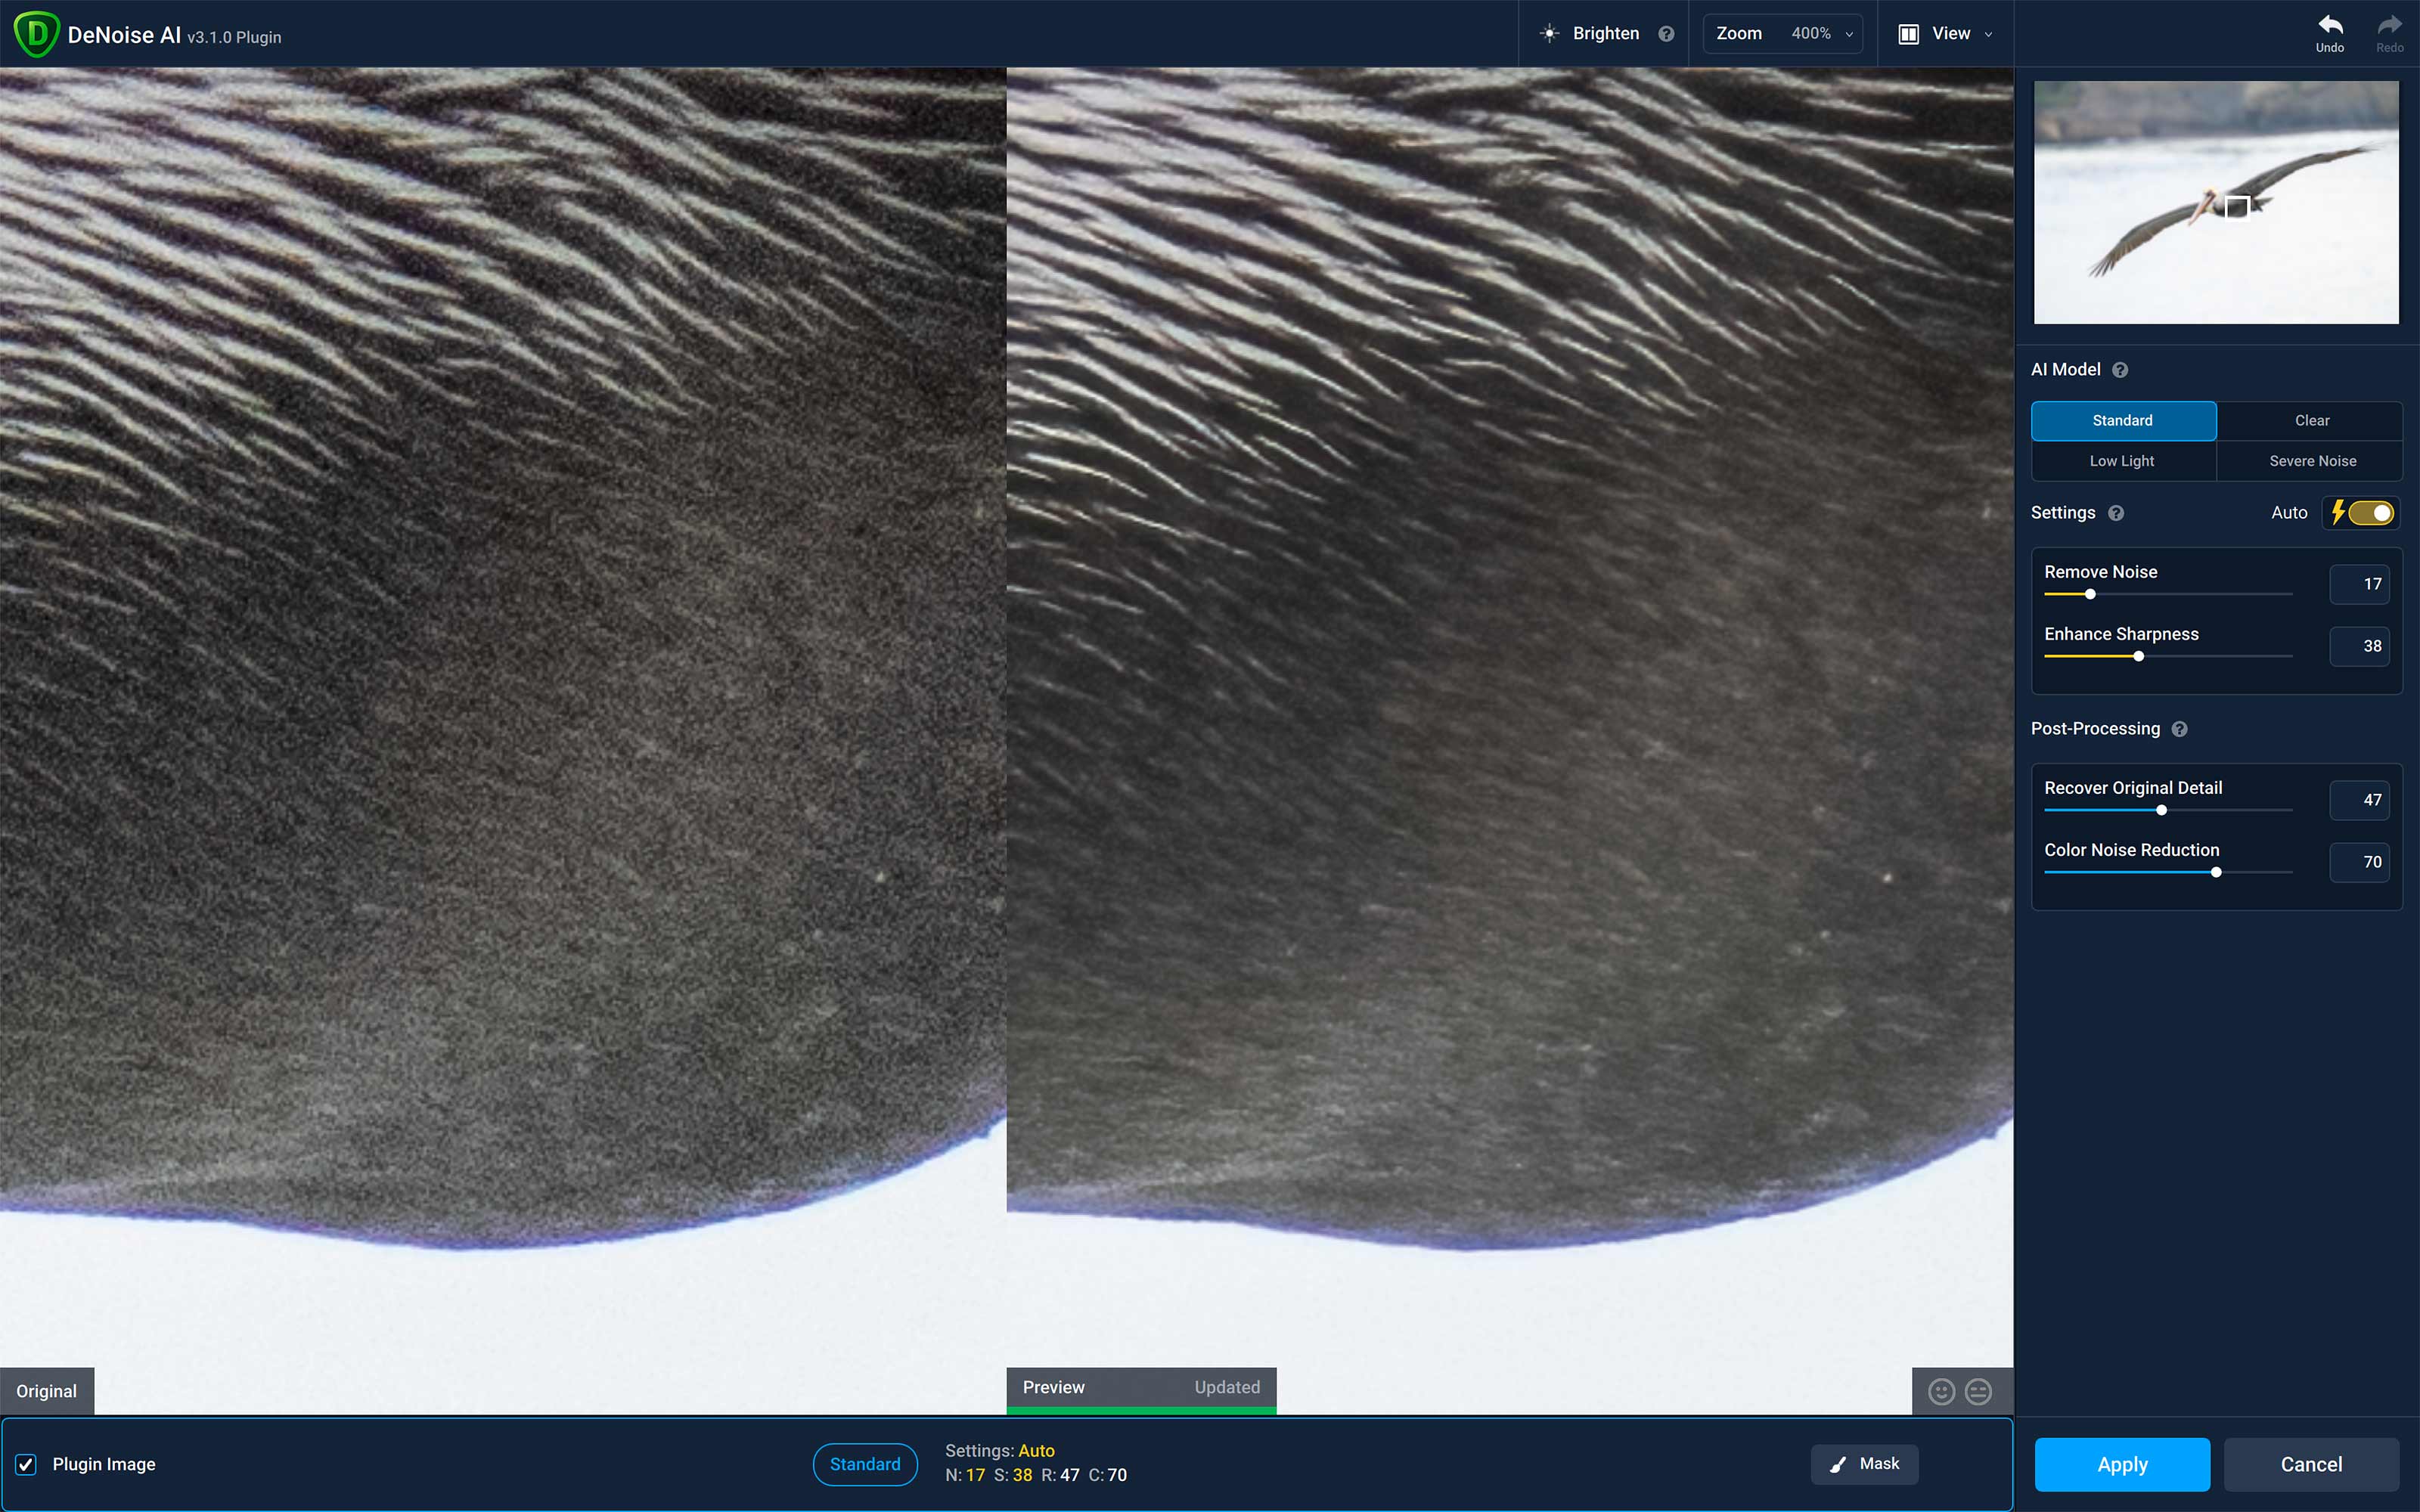Open the Post-Processing help icon
The image size is (2420, 1512).
pos(2180,729)
